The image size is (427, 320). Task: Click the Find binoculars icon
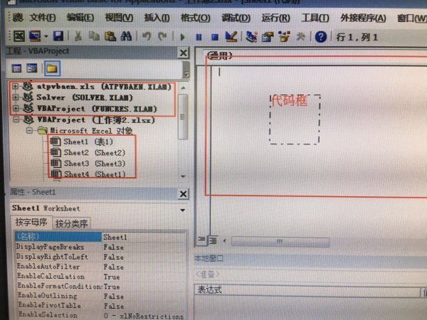point(126,36)
